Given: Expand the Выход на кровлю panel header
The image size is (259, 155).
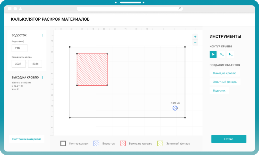Looking at the screenshot, I should (25, 77).
